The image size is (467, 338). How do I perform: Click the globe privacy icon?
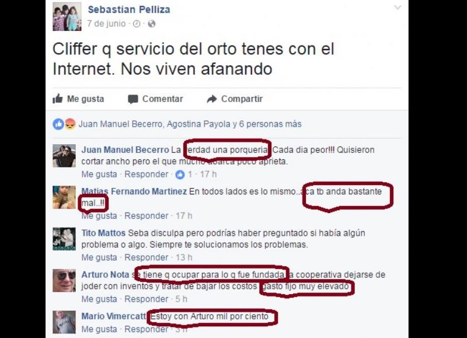point(152,24)
